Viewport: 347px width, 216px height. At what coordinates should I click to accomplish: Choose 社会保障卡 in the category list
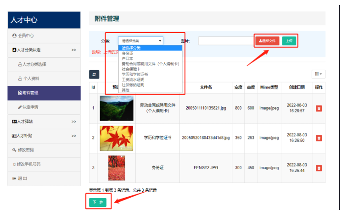coord(150,69)
